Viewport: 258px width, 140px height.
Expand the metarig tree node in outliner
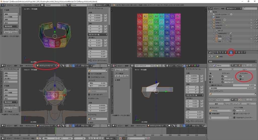(x=211, y=28)
